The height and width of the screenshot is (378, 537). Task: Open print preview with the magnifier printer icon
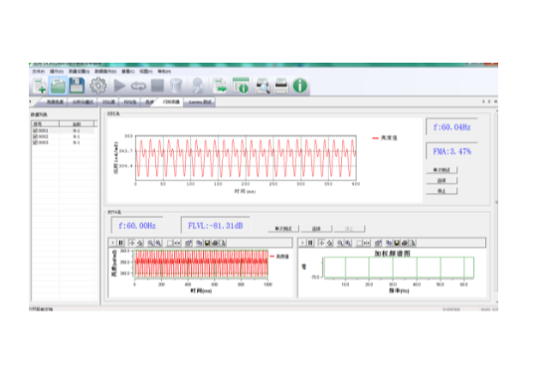click(263, 86)
